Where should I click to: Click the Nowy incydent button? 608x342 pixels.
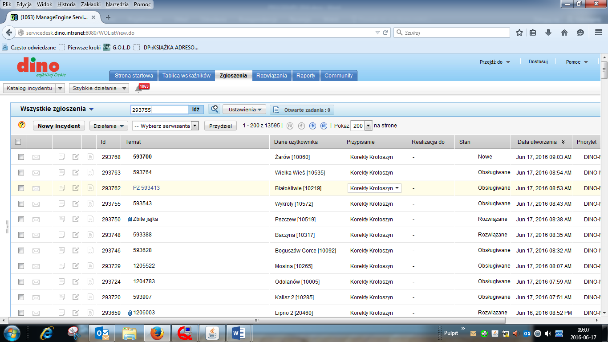(x=59, y=126)
